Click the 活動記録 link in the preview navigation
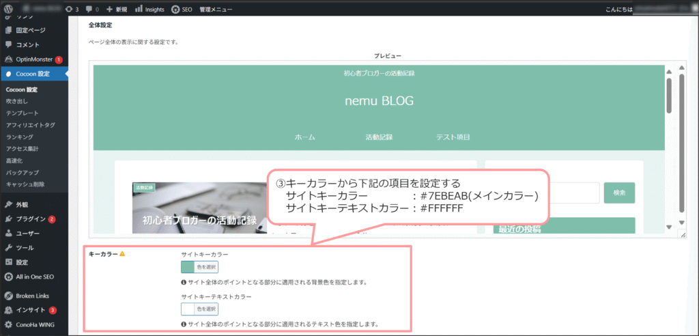699x336 pixels. click(x=379, y=137)
